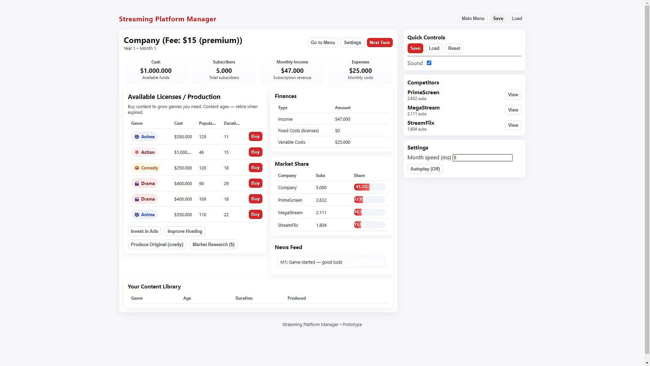This screenshot has height=366, width=650.
Task: Click Go to Menu button
Action: tap(322, 42)
